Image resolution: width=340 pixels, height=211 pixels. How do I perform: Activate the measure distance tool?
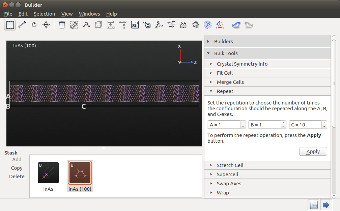22,25
